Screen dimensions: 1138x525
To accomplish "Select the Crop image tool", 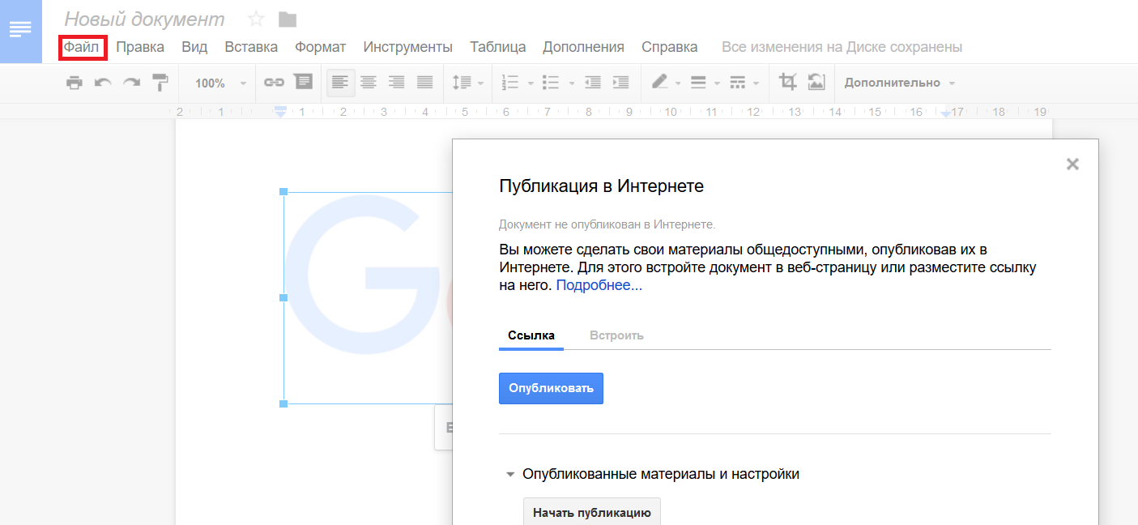I will point(787,82).
